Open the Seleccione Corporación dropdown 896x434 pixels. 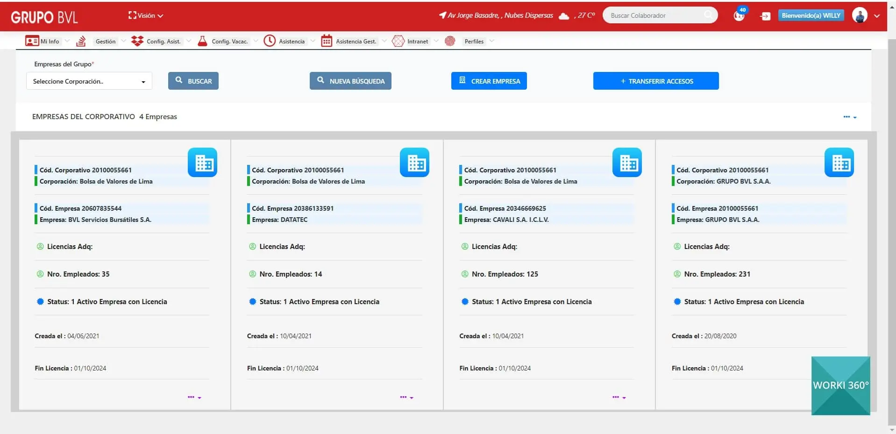point(89,81)
